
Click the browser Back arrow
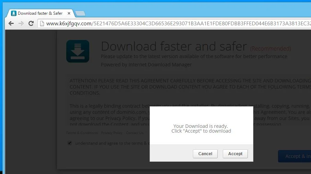click(11, 24)
